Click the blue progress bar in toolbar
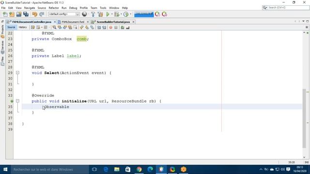 click(144, 14)
